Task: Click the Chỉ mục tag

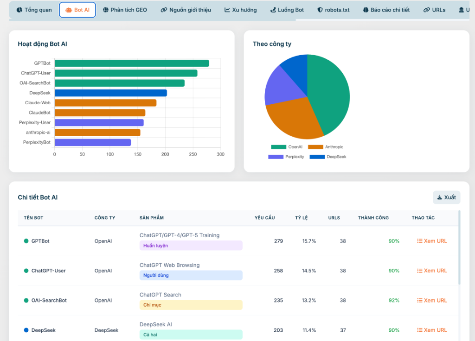Action: 191,305
